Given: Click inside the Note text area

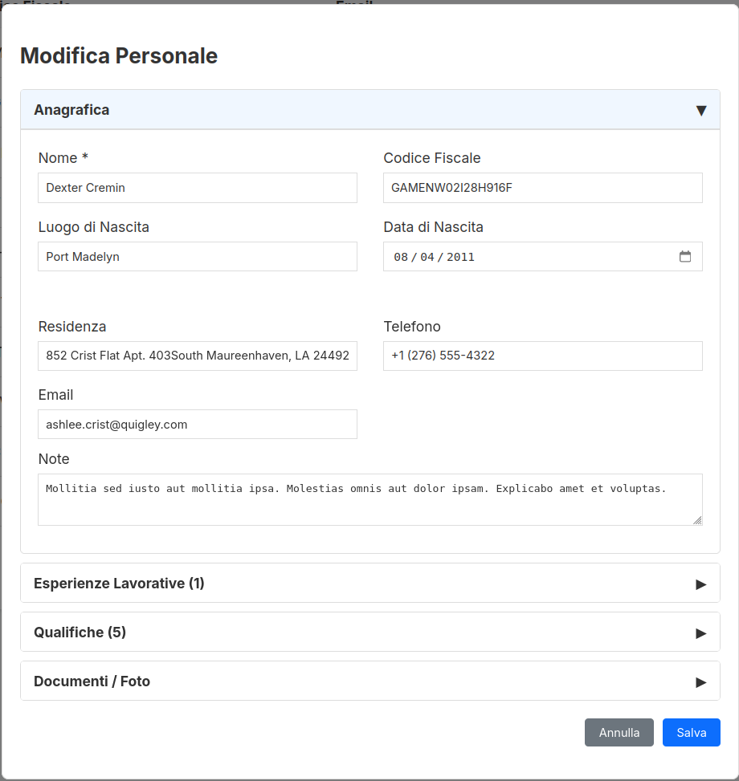Looking at the screenshot, I should (369, 506).
